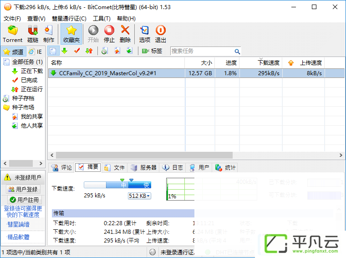The width and height of the screenshot is (346, 258).
Task: Open 文件(F) menu
Action: pyautogui.click(x=12, y=19)
